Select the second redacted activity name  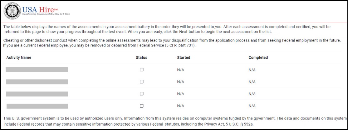[x=37, y=82]
